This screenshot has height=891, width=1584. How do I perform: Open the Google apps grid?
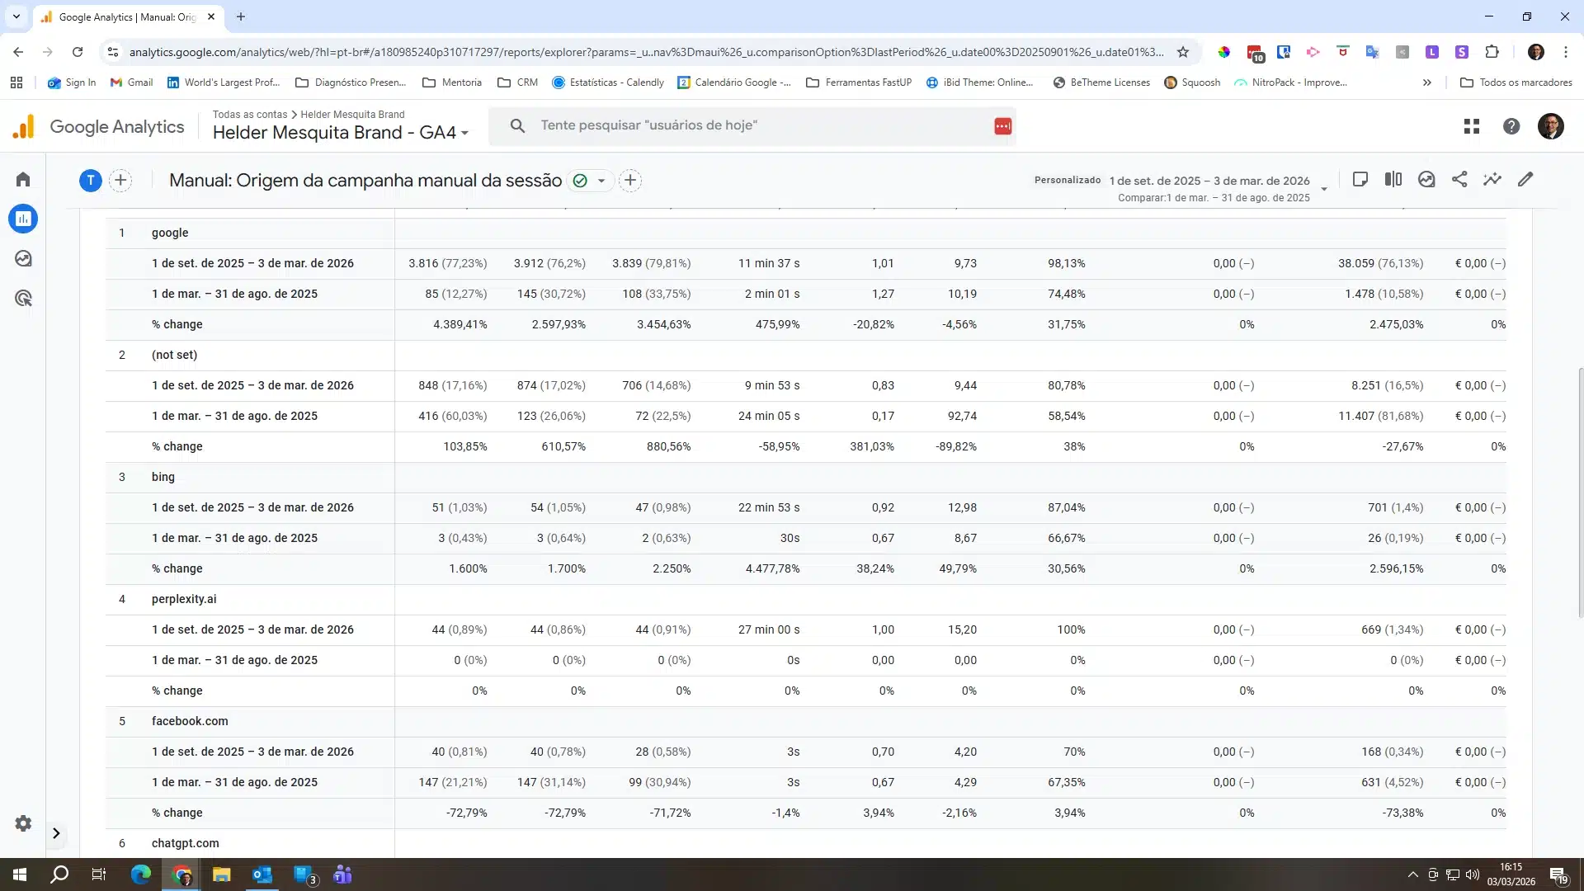coord(1472,126)
